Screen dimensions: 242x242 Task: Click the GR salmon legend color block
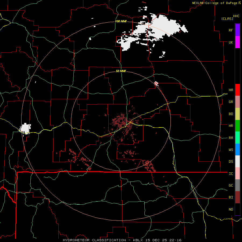(237, 102)
